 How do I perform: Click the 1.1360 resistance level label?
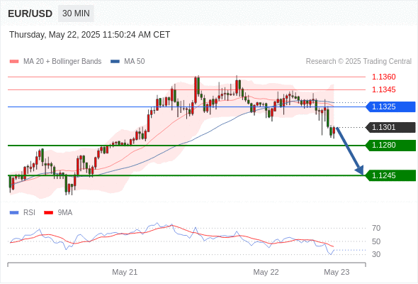[x=383, y=77]
